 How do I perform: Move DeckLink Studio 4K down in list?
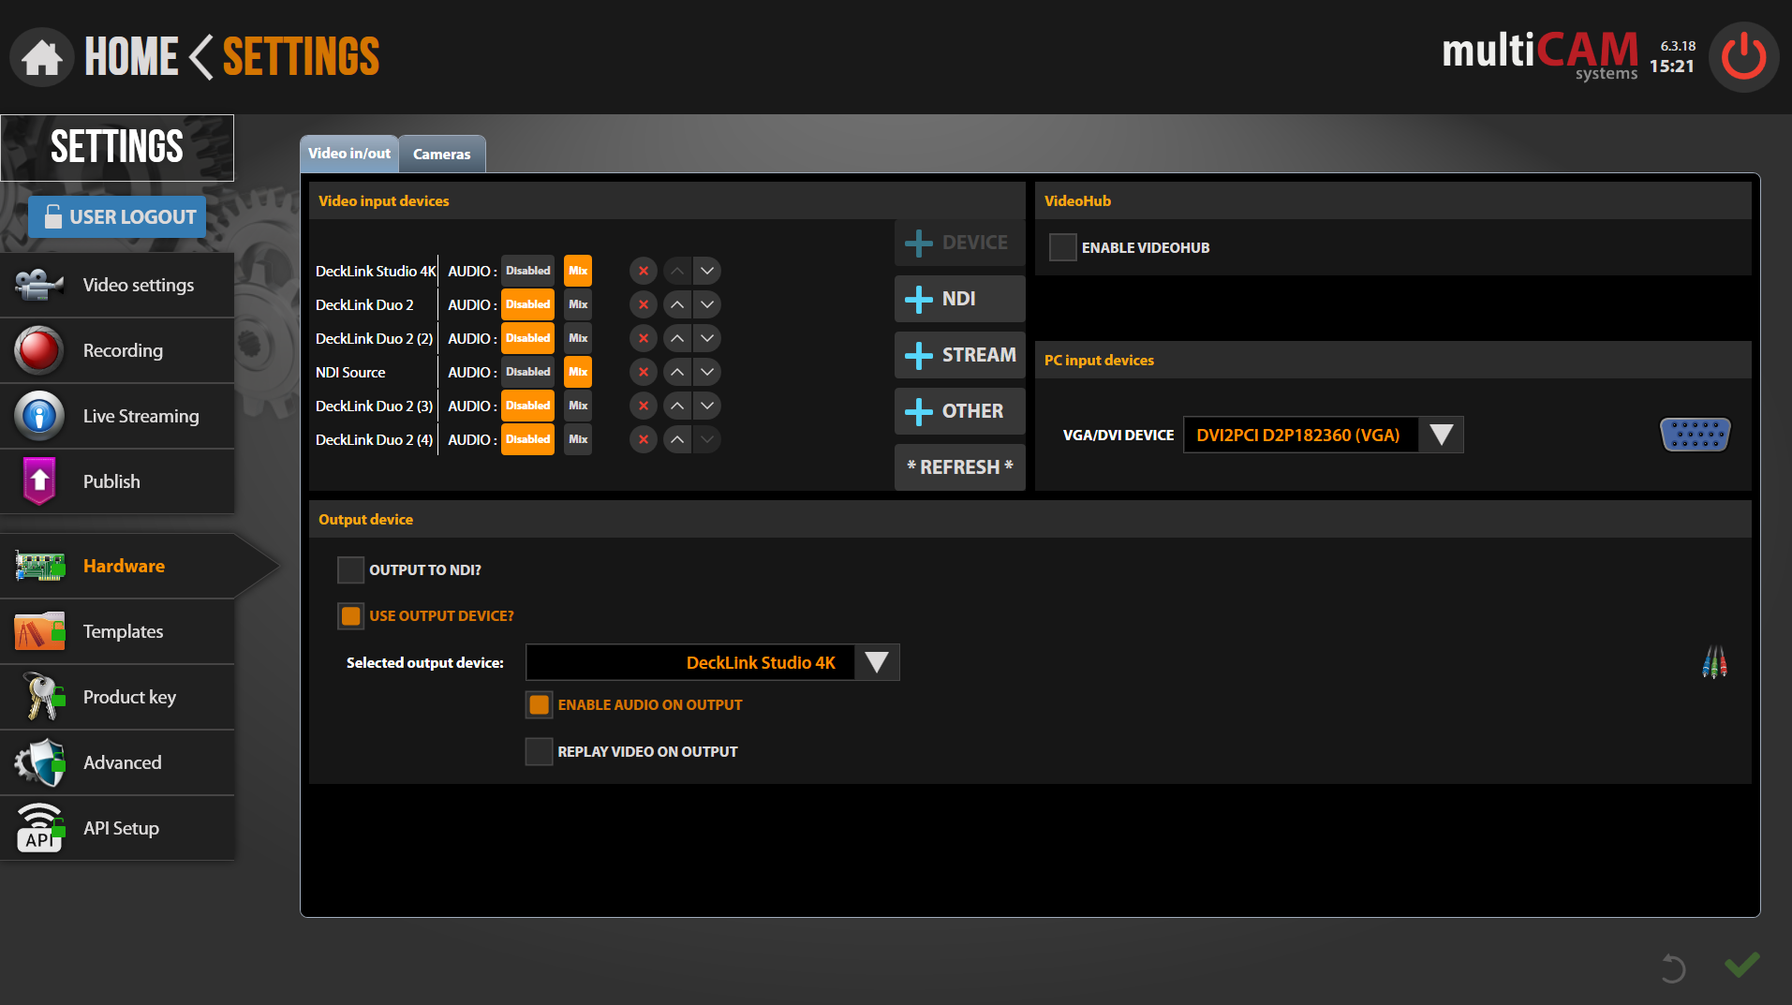click(x=707, y=271)
